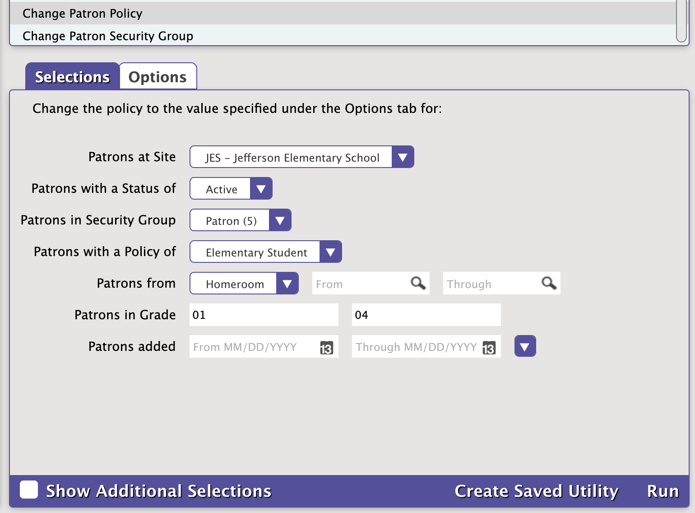Click Create Saved Utility
The image size is (695, 513).
537,490
